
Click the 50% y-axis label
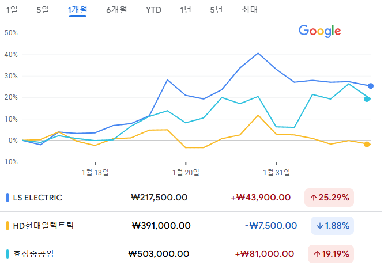click(11, 33)
